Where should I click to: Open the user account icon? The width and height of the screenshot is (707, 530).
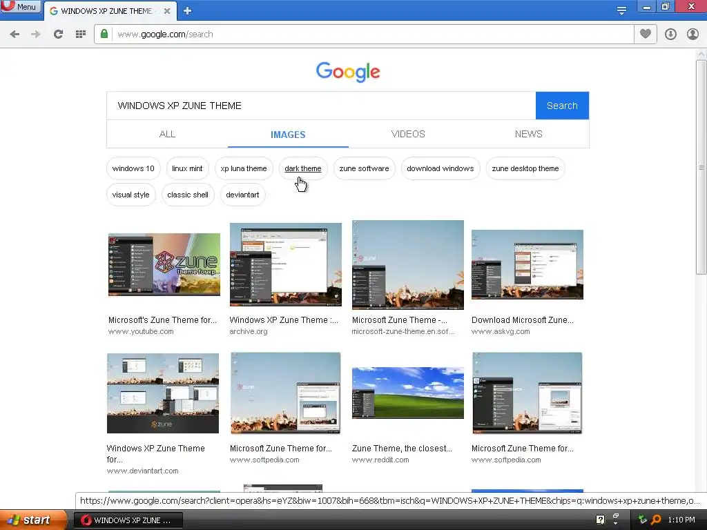tap(693, 35)
